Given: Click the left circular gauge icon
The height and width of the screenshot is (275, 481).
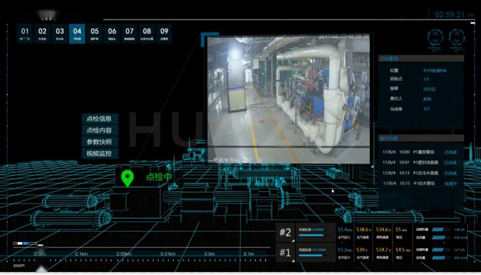Looking at the screenshot, I should click(x=435, y=38).
